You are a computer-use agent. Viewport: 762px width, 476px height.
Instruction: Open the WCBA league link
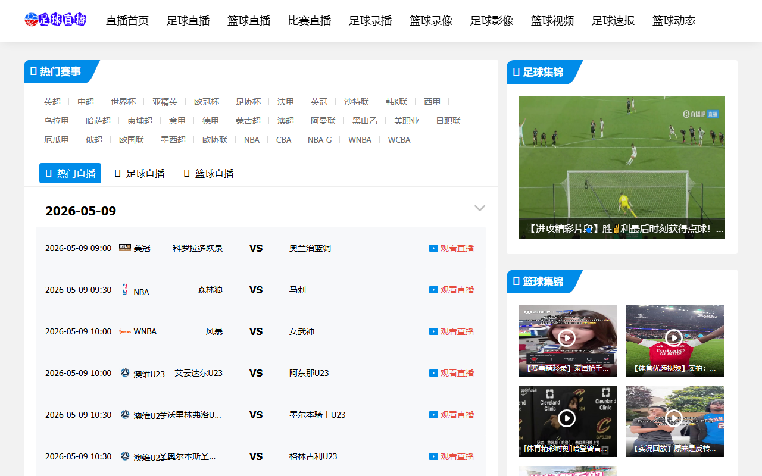pos(399,140)
